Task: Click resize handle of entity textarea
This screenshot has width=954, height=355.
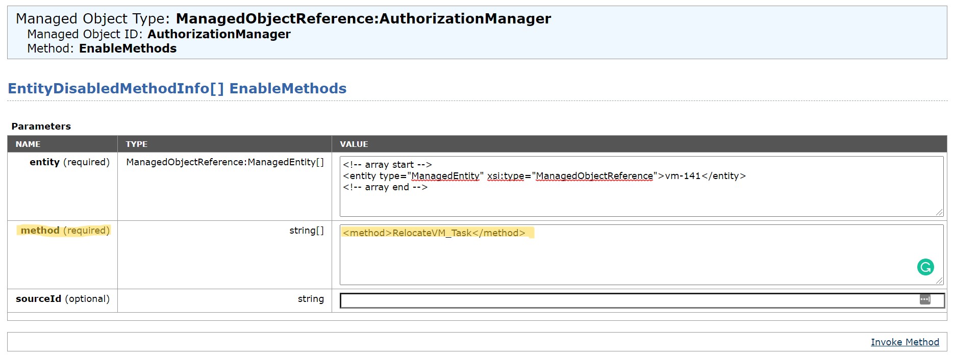Action: pyautogui.click(x=939, y=212)
